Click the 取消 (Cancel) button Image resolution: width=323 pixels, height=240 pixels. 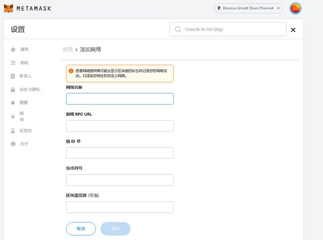[81, 229]
